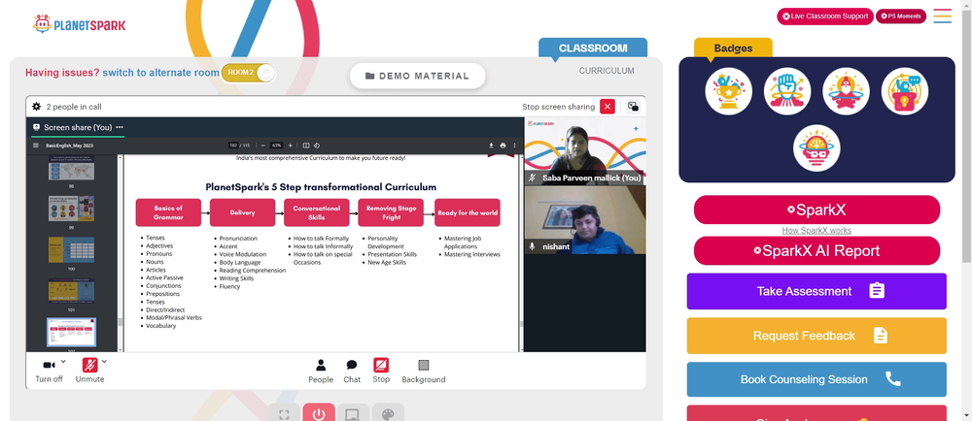Open Background effects
972x421 pixels.
pyautogui.click(x=424, y=371)
